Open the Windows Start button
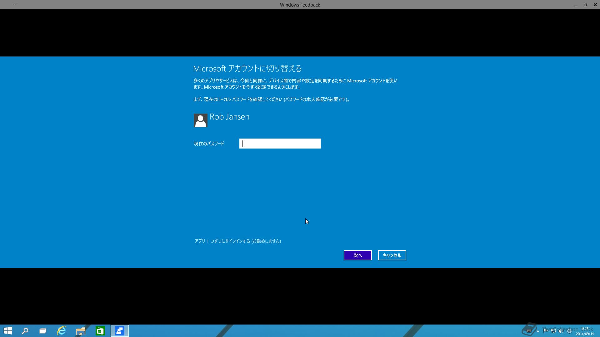Image resolution: width=600 pixels, height=337 pixels. (8, 331)
